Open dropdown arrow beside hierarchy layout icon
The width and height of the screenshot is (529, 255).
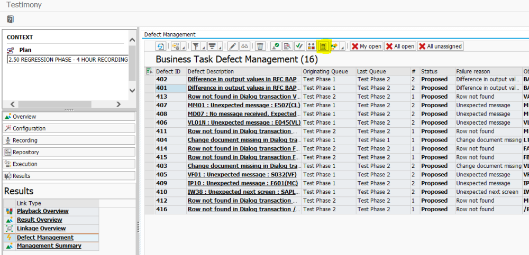[184, 47]
